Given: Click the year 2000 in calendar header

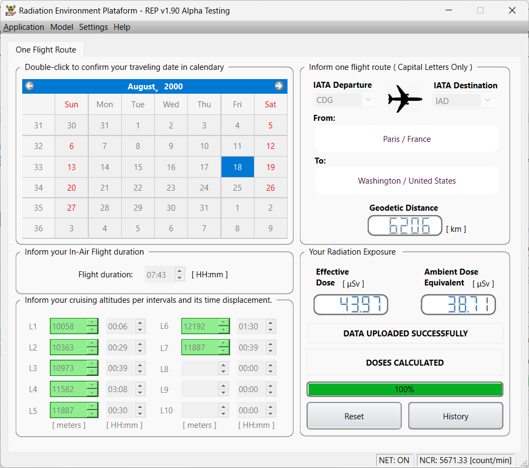Looking at the screenshot, I should click(x=173, y=87).
